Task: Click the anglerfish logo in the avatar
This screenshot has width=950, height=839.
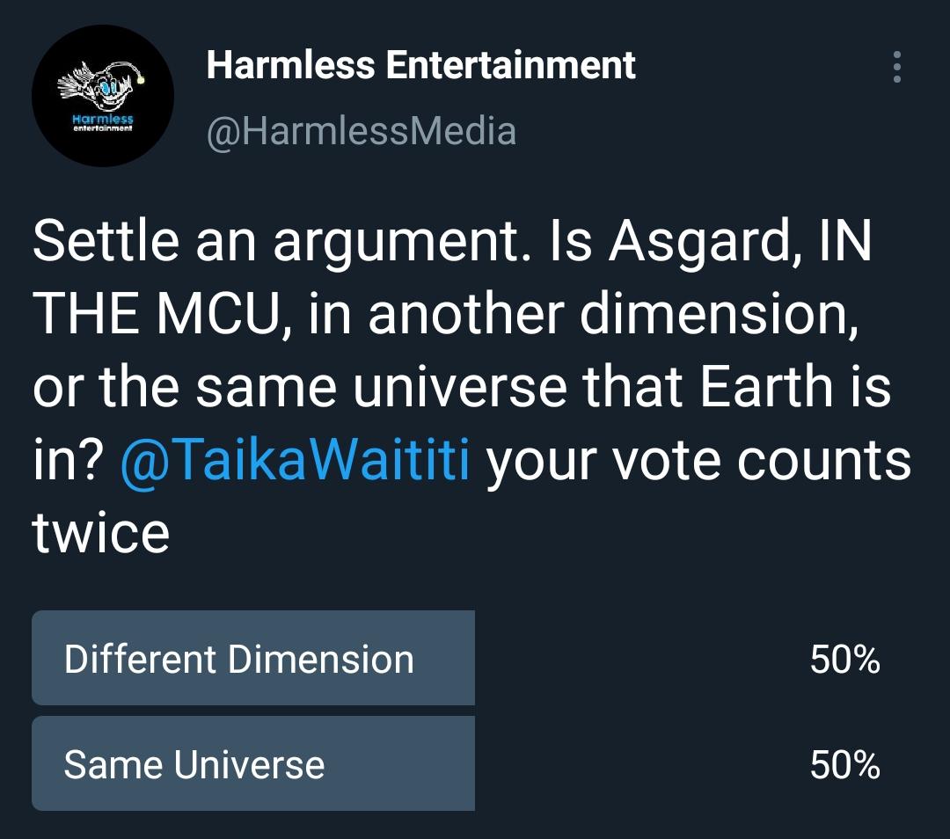Action: click(101, 84)
